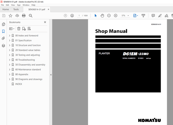Expand 10 Structure and function bookmark
The height and width of the screenshot is (125, 173).
coord(9,45)
